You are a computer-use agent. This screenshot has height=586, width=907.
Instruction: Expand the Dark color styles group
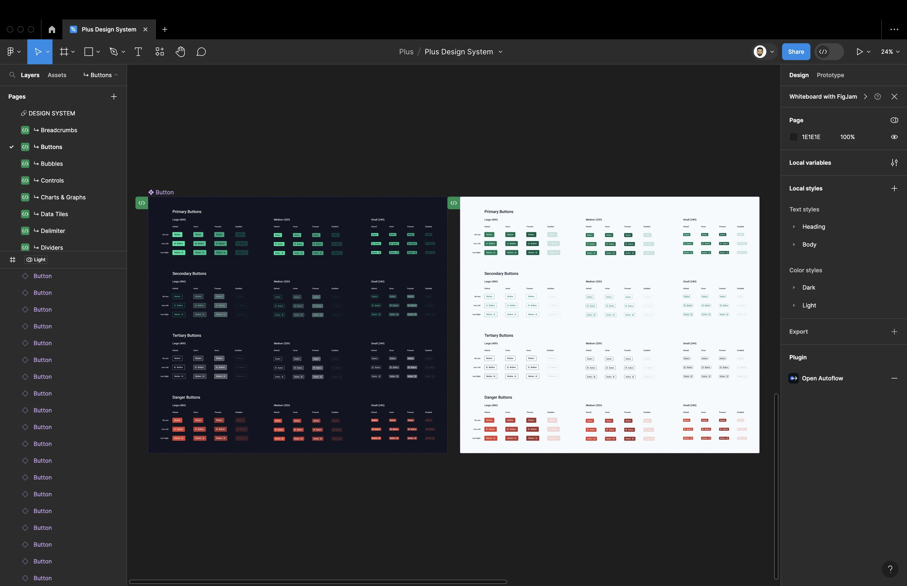tap(794, 288)
